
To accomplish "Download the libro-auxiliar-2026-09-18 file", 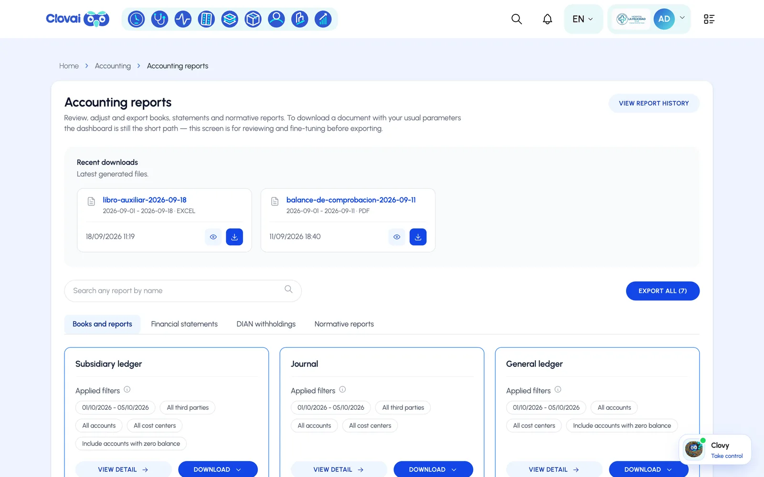I will pos(234,237).
